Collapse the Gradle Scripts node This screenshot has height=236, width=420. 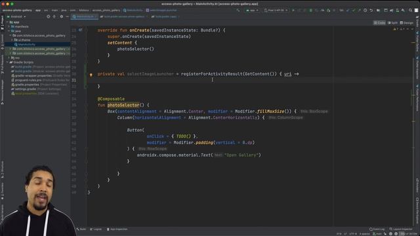tap(7, 62)
